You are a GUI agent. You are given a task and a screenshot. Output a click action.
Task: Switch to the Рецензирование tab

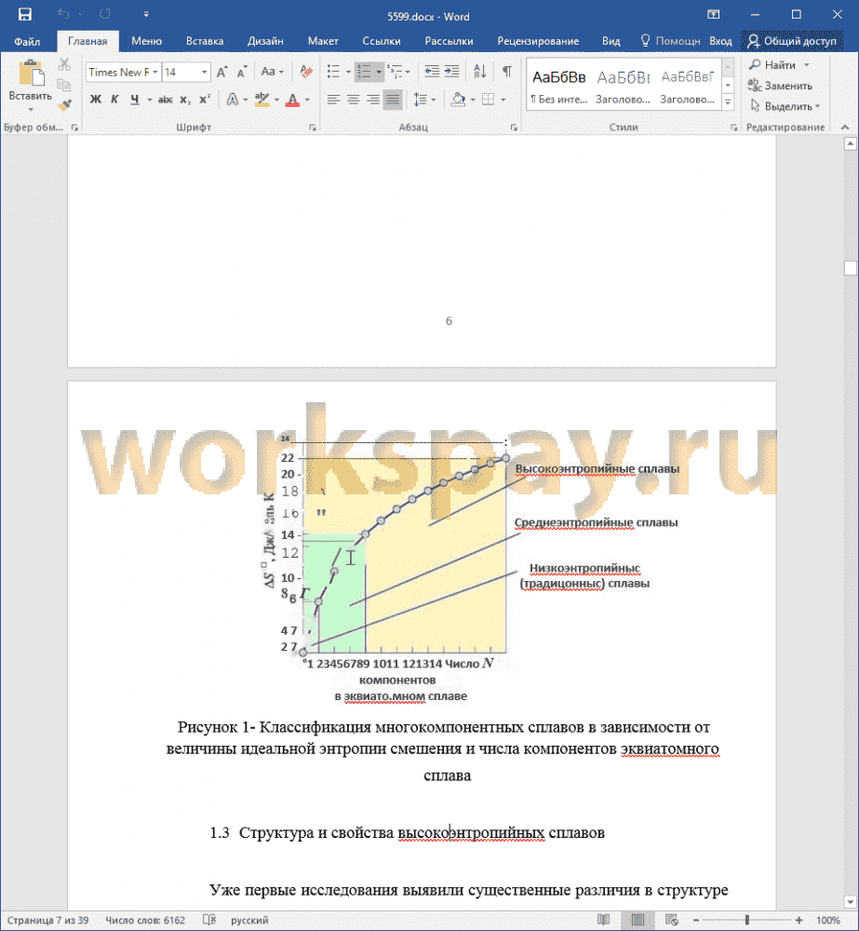point(538,41)
